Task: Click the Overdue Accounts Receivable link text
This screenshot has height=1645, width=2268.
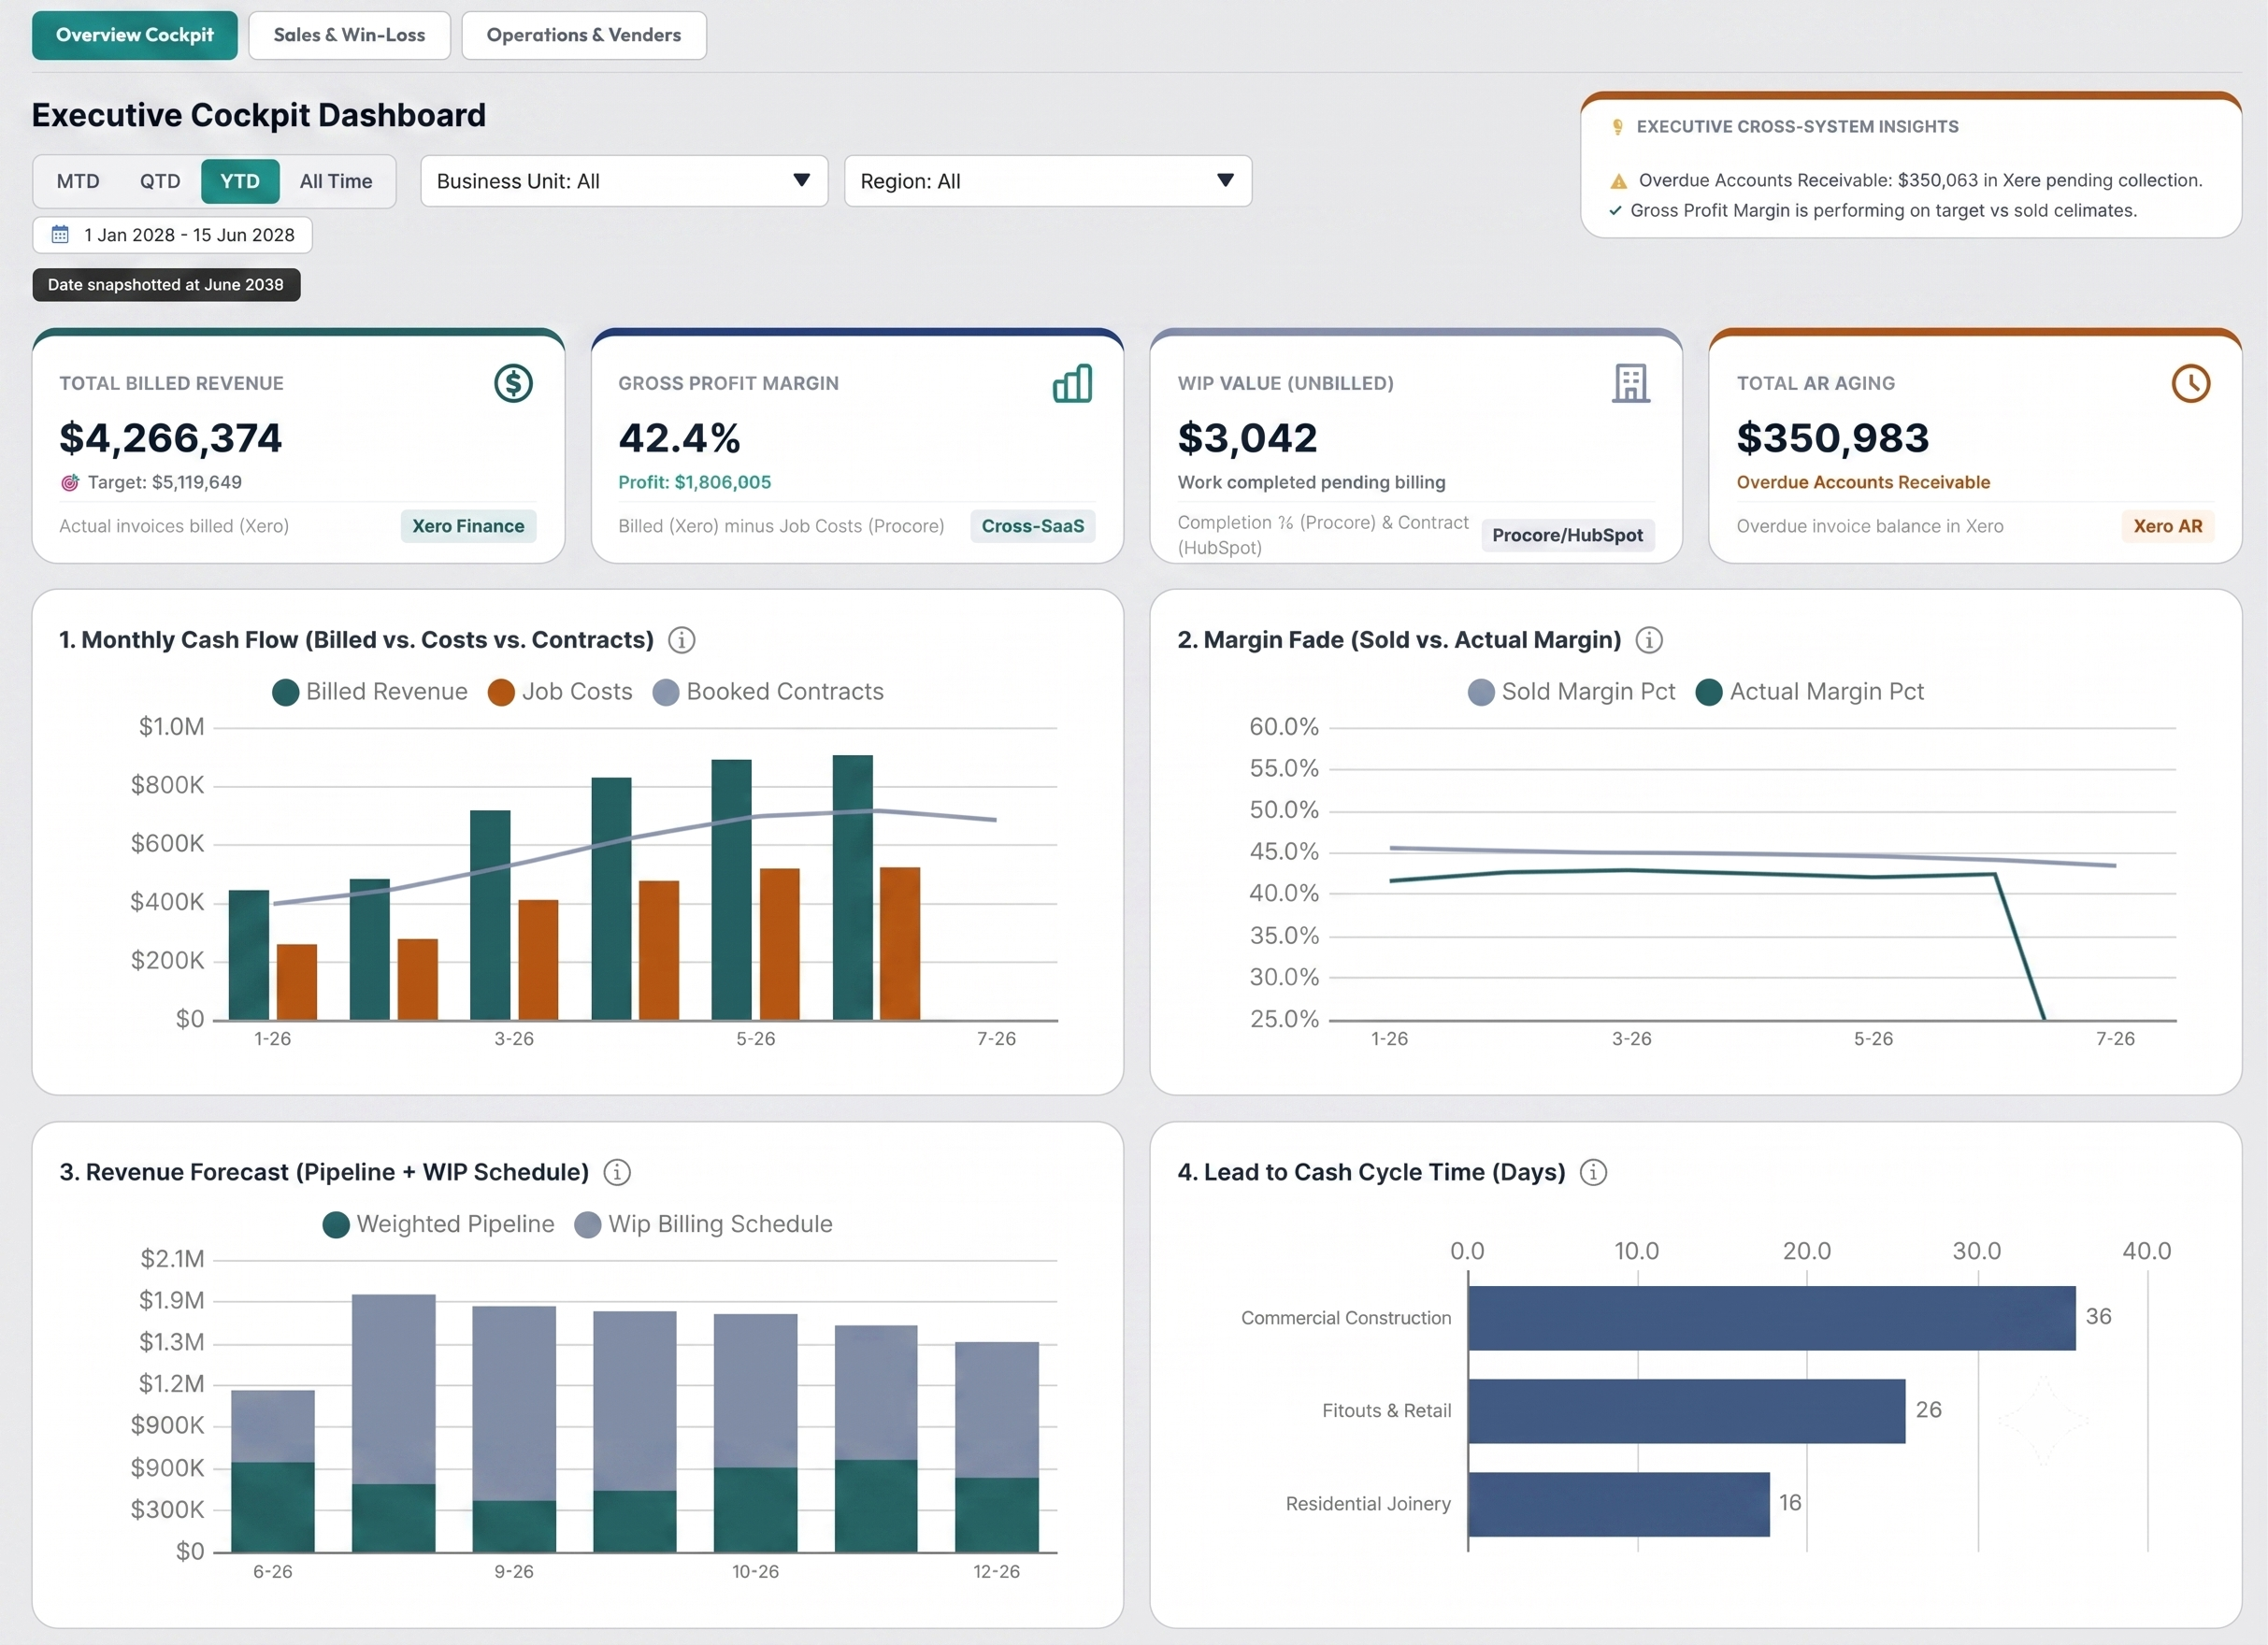Action: [x=1863, y=482]
